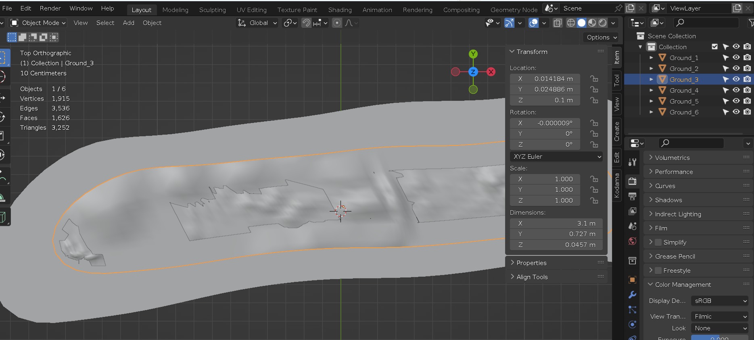Viewport: 754px width, 340px height.
Task: Toggle snapping magnet icon in viewport header
Action: pos(306,23)
